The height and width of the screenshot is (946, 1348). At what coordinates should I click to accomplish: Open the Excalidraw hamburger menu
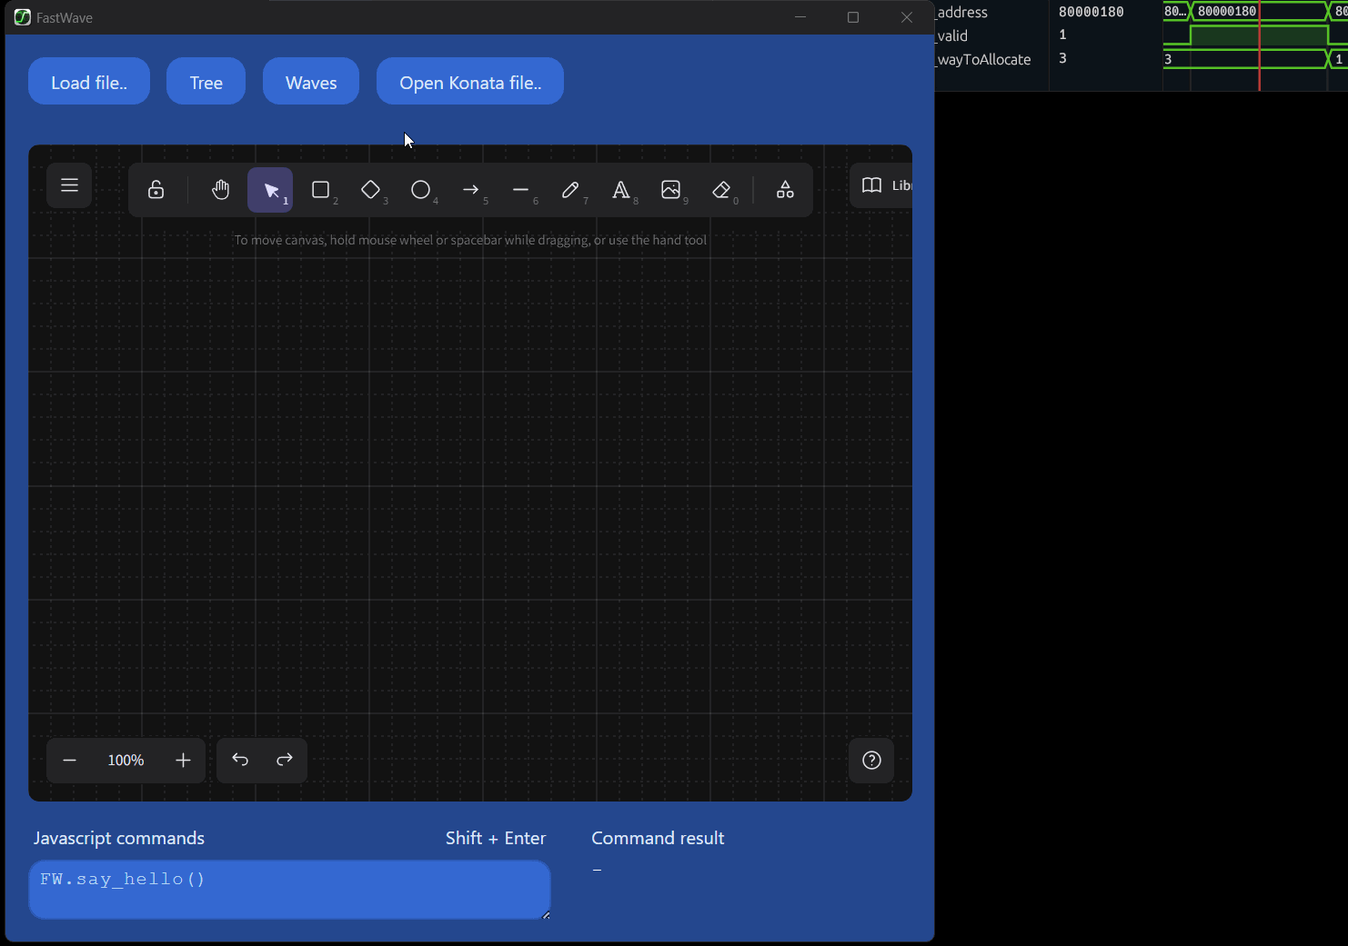[x=69, y=185]
